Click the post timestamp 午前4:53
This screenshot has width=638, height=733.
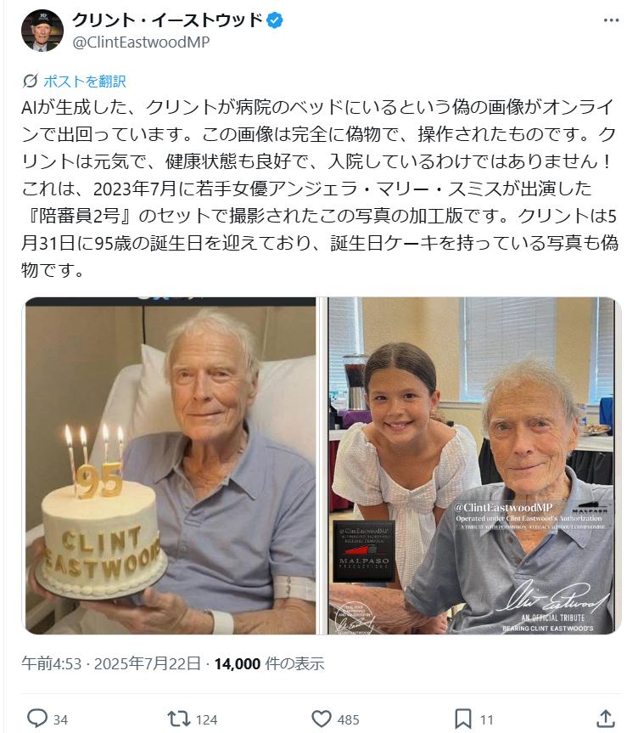(x=52, y=664)
